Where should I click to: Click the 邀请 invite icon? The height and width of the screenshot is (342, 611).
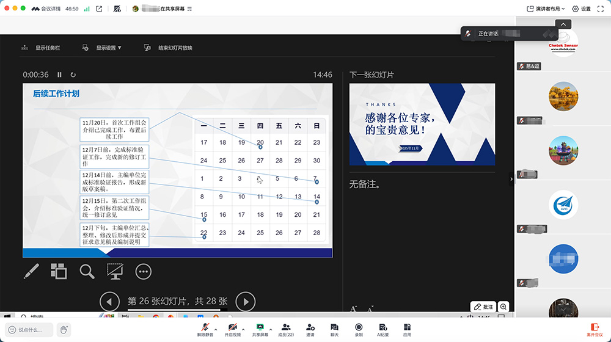[x=310, y=329]
